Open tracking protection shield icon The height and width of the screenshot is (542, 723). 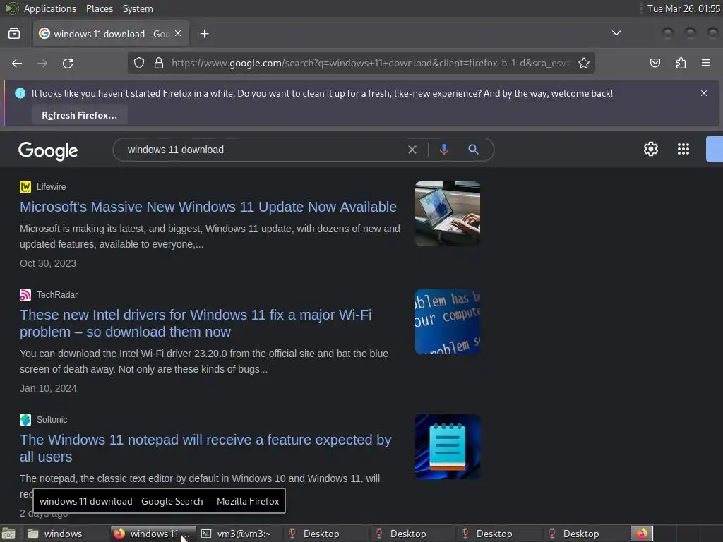click(x=139, y=63)
